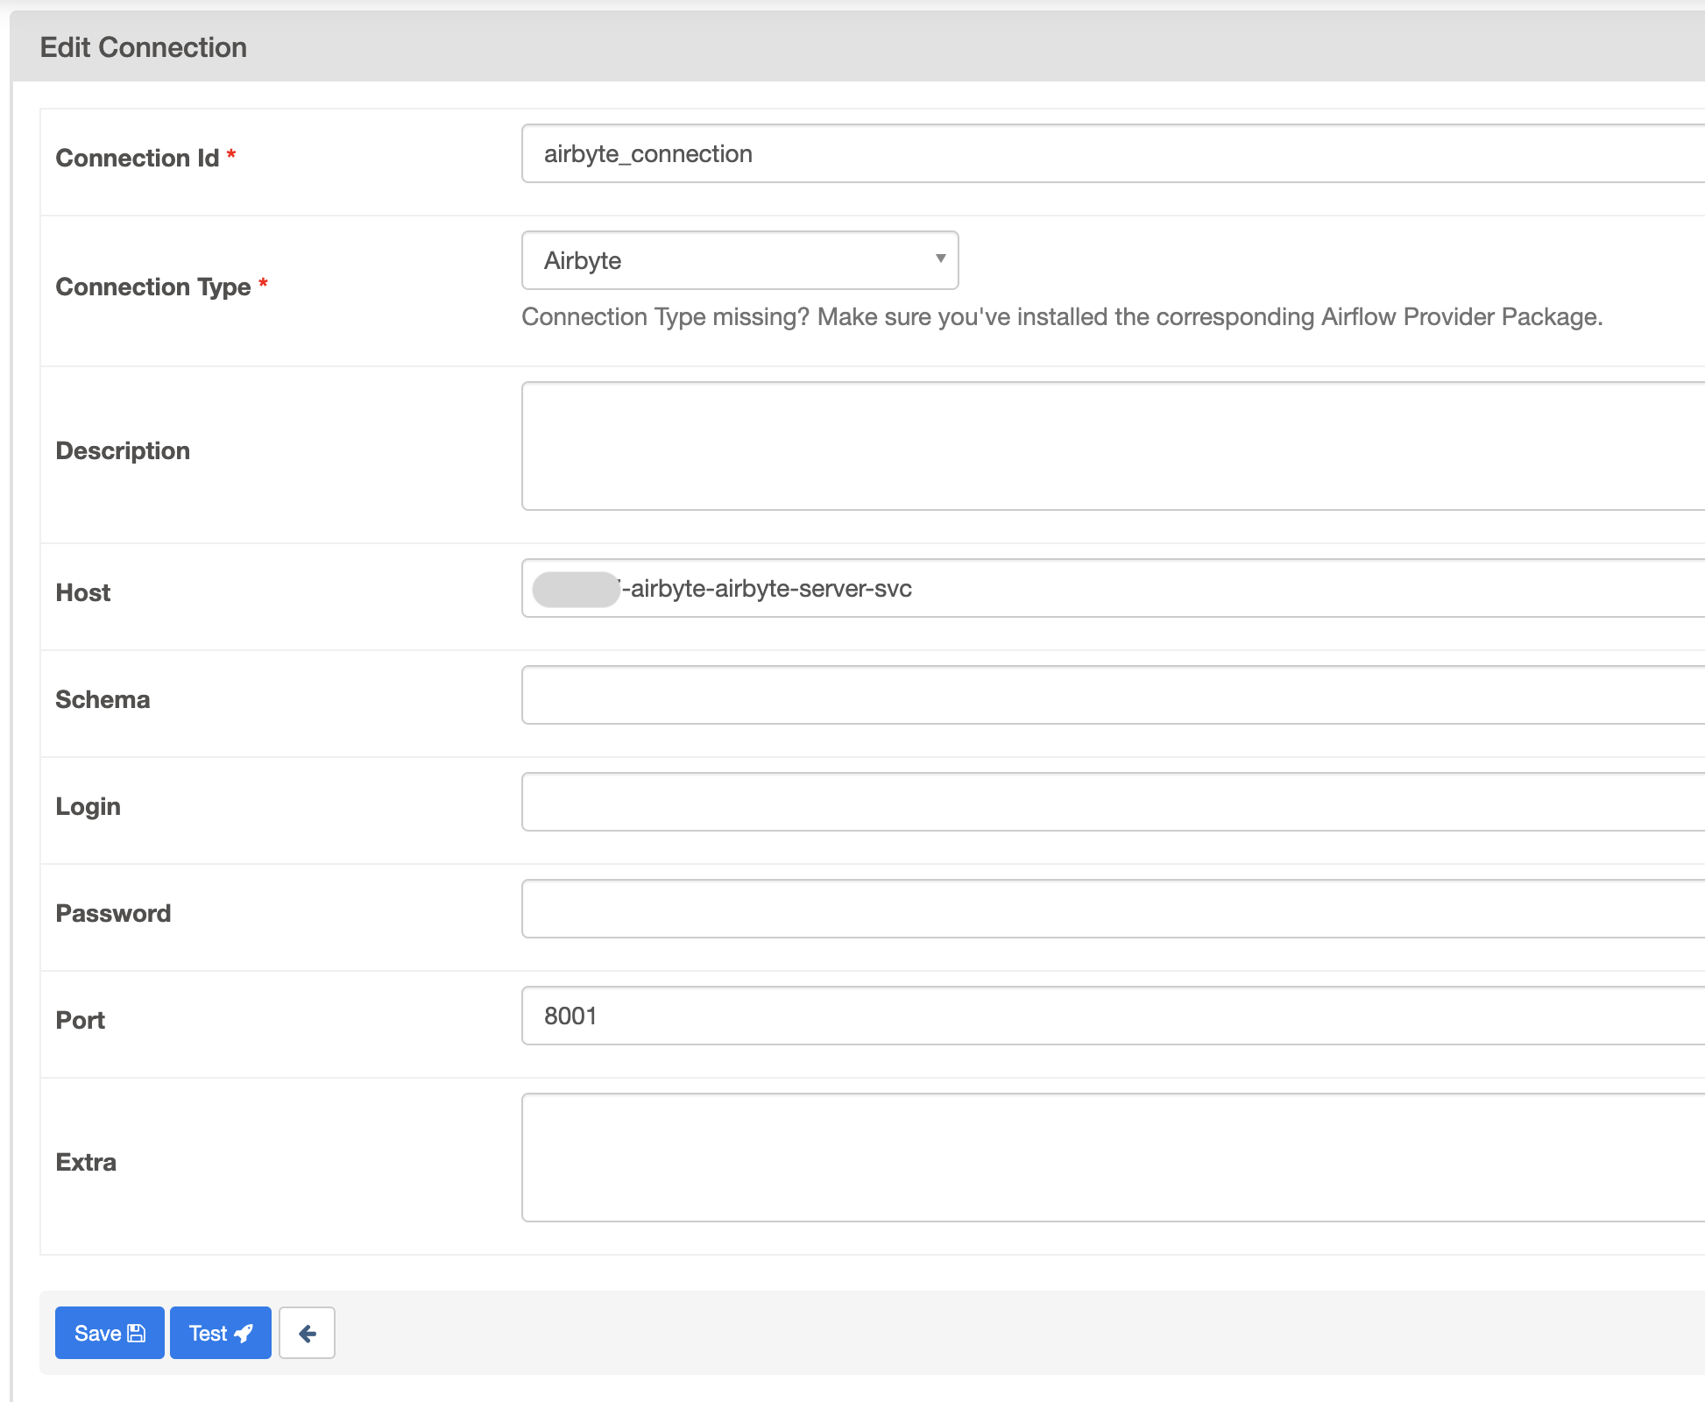Click the Port field showing 8001
Image resolution: width=1705 pixels, height=1402 pixels.
pyautogui.click(x=1113, y=1016)
